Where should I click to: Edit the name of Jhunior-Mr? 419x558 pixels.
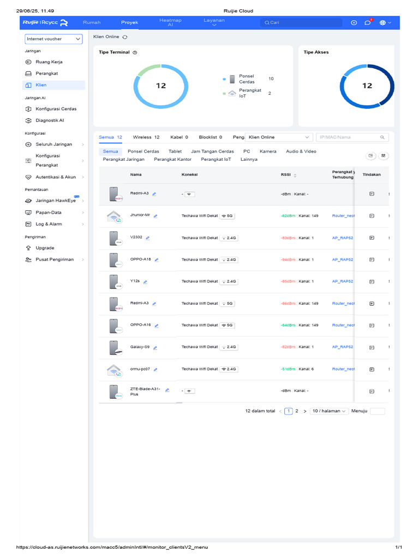(x=155, y=216)
